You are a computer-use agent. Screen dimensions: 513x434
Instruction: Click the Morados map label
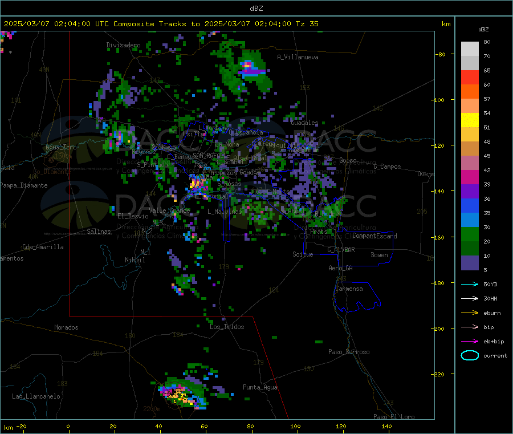coord(66,327)
